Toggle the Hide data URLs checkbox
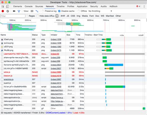The height and width of the screenshot is (115, 147). click(38, 16)
